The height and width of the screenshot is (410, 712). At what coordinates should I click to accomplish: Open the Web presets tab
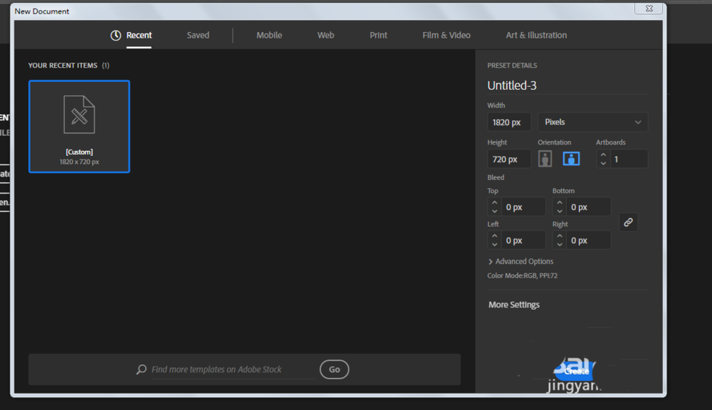point(325,35)
